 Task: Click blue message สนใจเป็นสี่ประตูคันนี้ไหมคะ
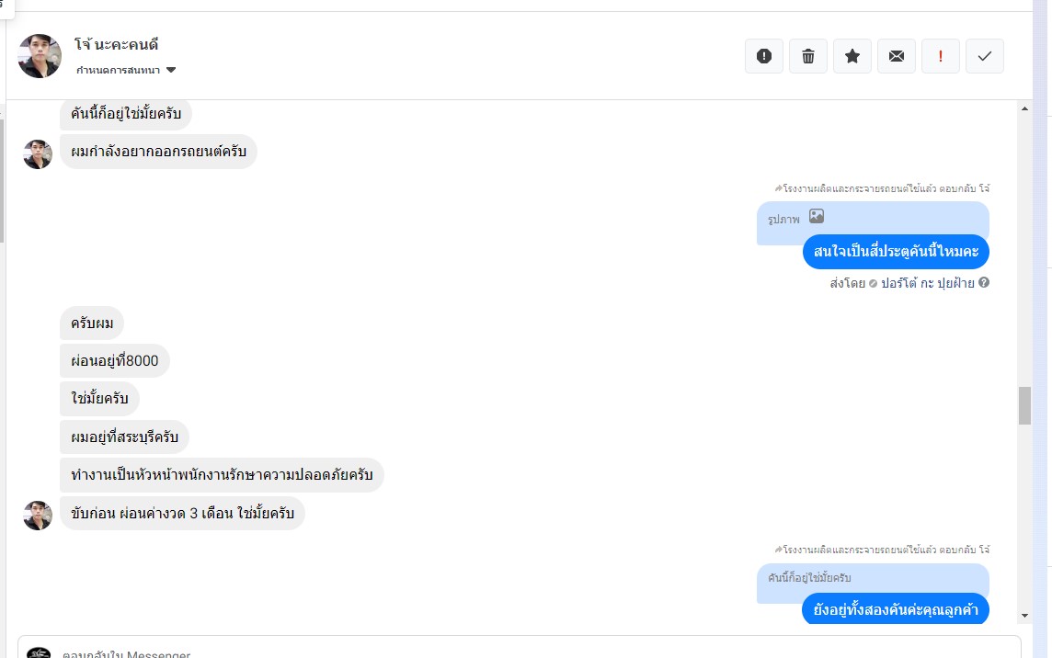pyautogui.click(x=896, y=251)
